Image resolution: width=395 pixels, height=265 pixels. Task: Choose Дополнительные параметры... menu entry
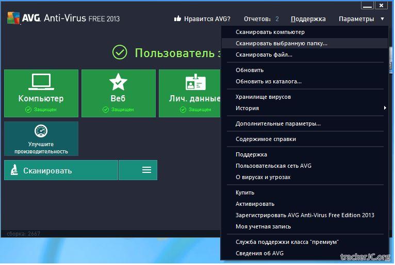(x=278, y=123)
